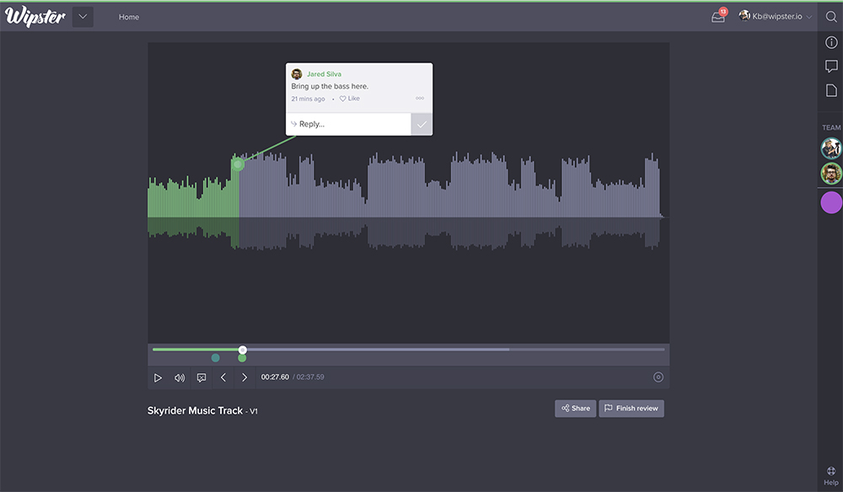843x492 pixels.
Task: Click the search magnifier icon
Action: click(x=831, y=17)
